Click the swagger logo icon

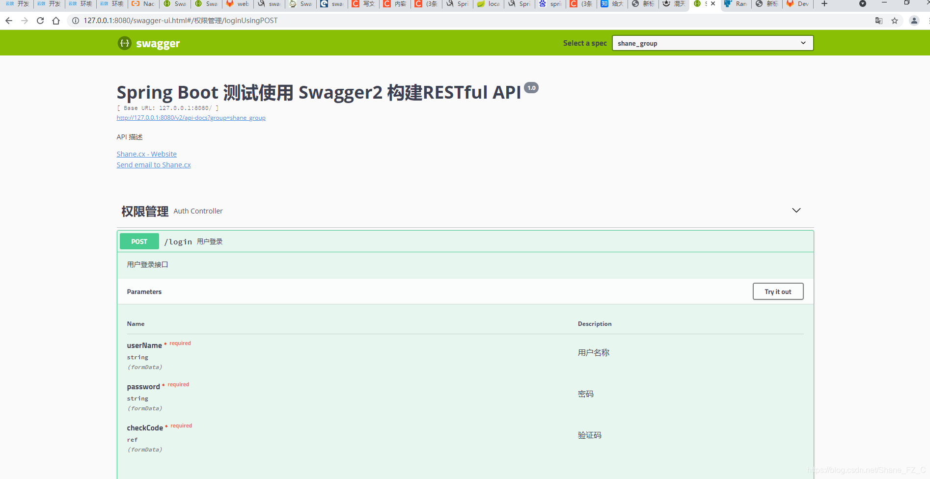click(125, 43)
